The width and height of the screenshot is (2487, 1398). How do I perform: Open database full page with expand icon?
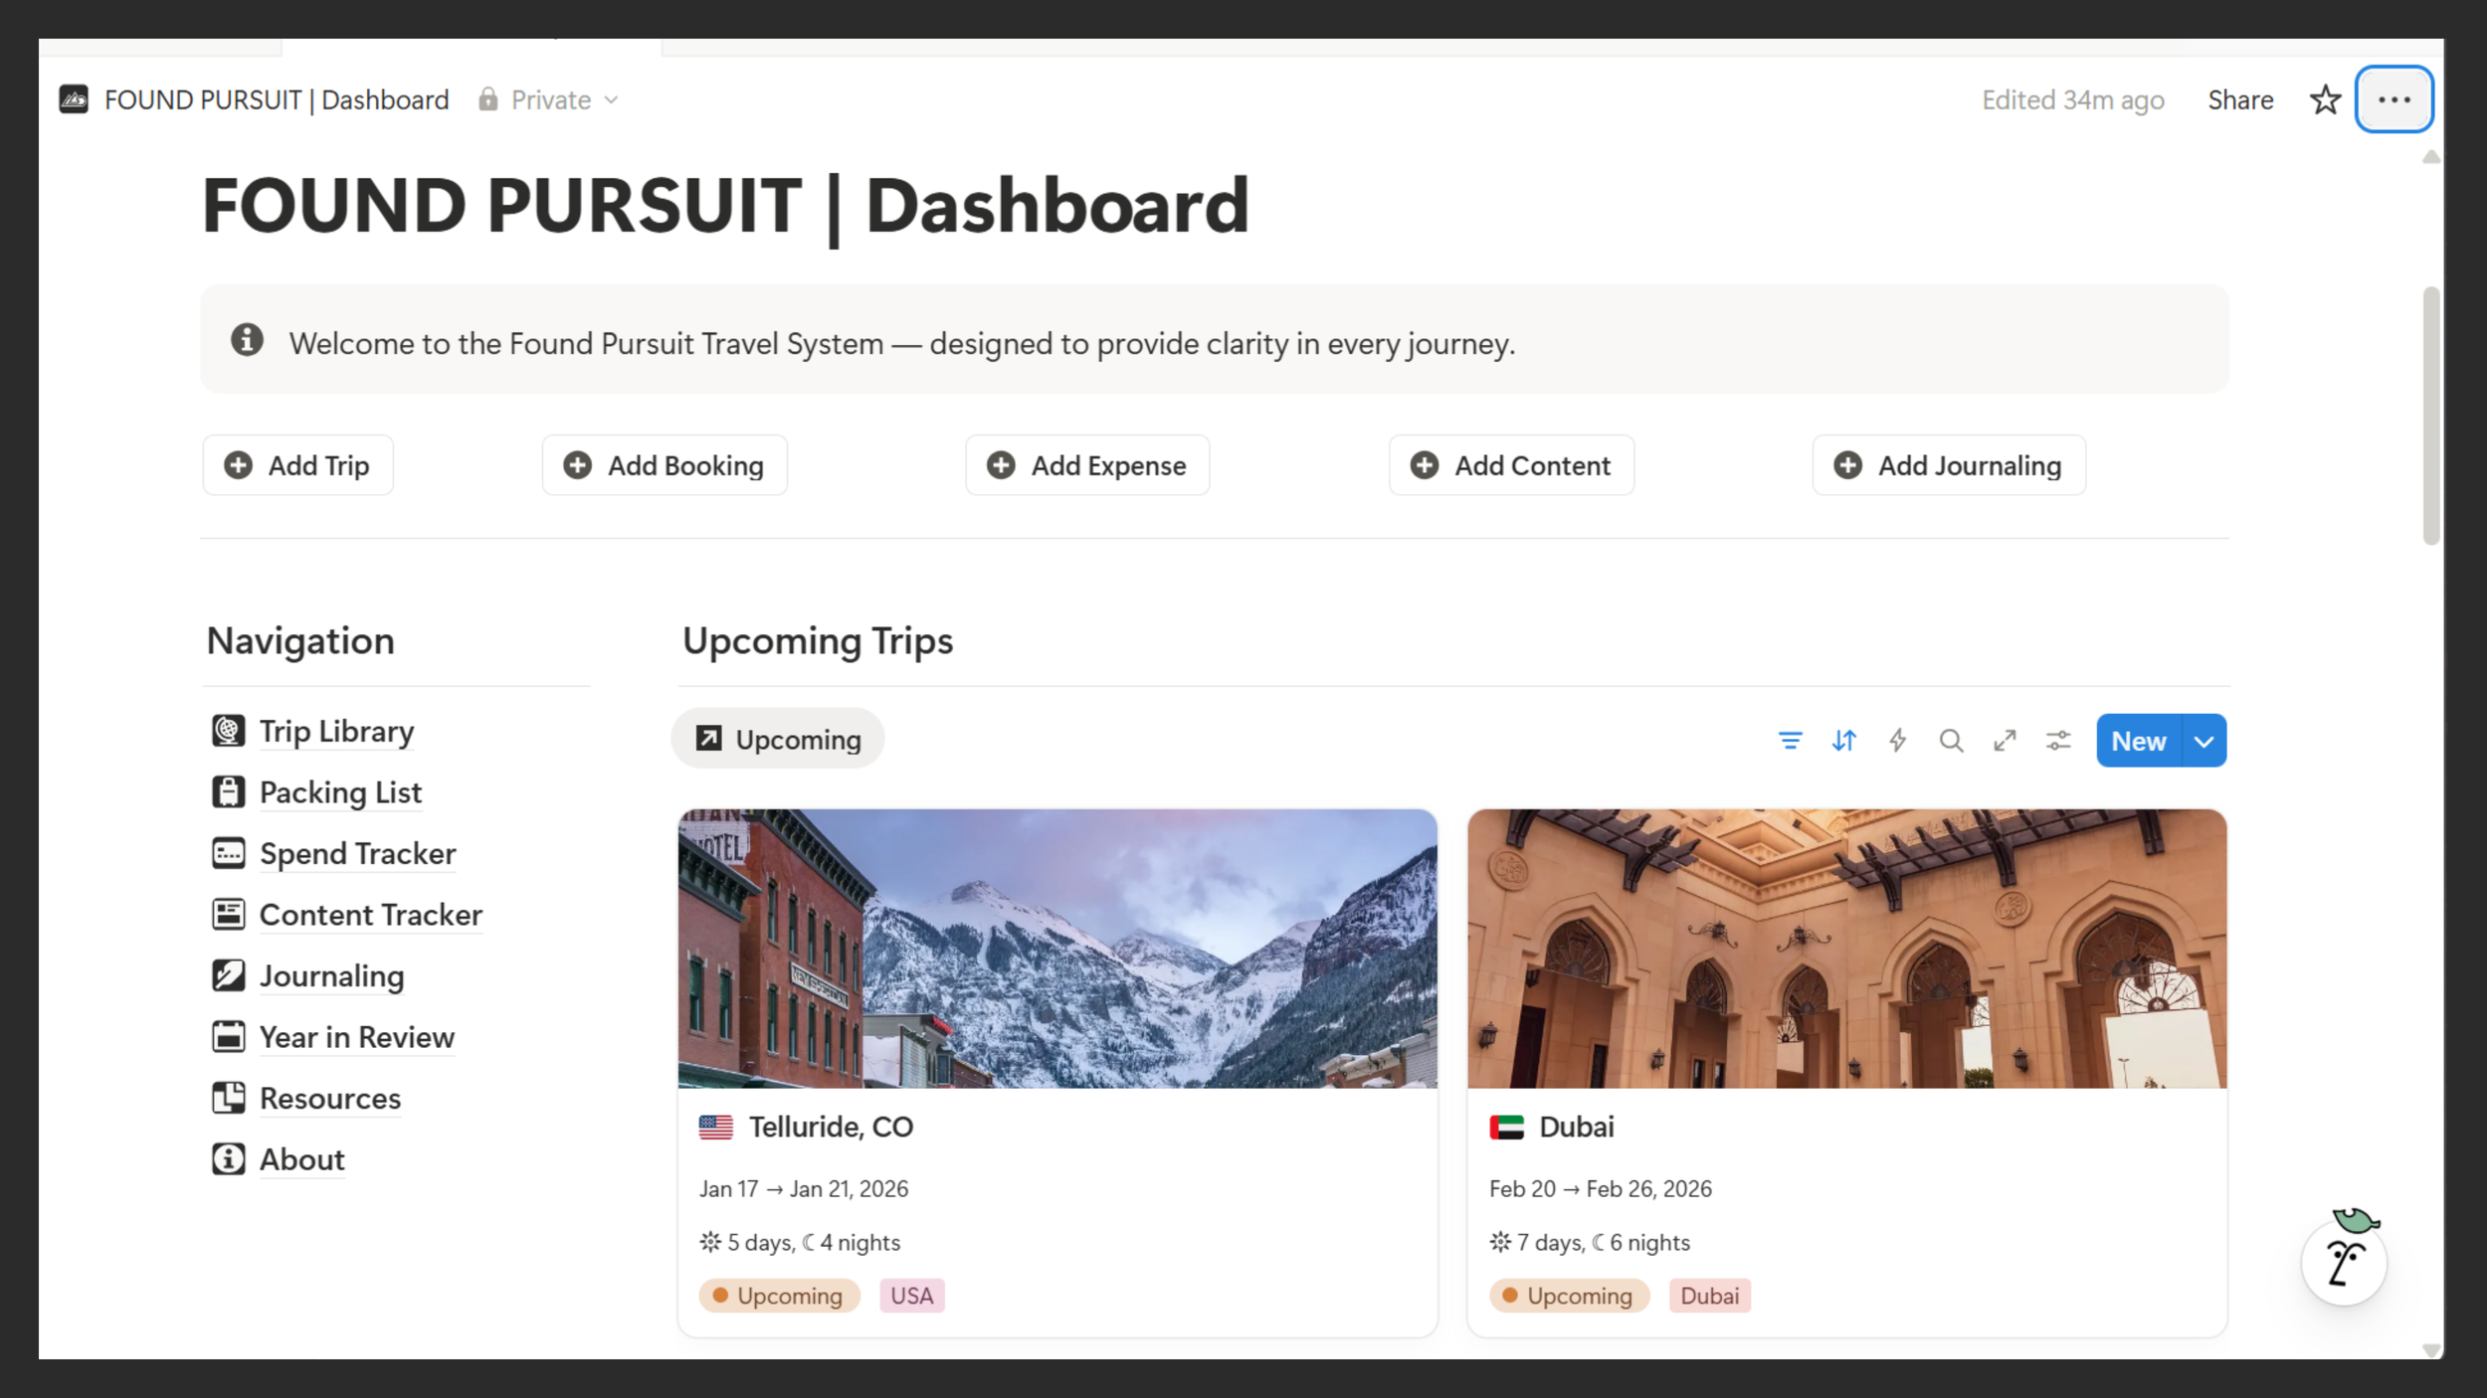tap(2005, 741)
